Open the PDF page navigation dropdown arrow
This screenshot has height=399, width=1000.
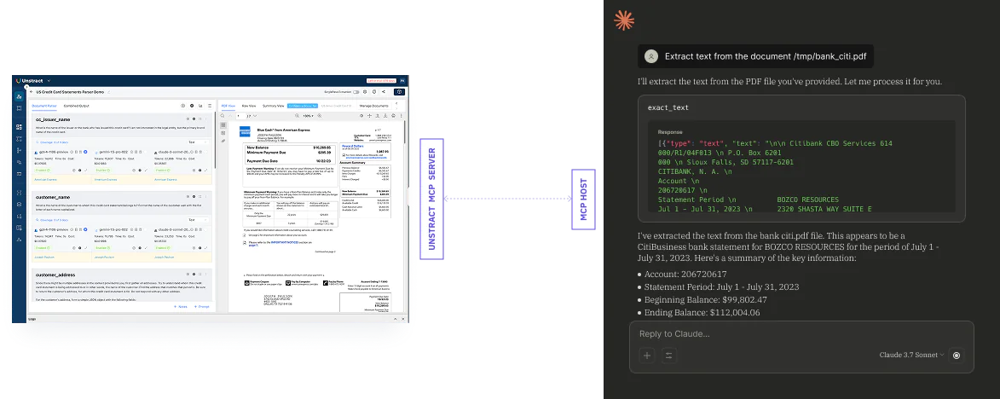coord(255,116)
